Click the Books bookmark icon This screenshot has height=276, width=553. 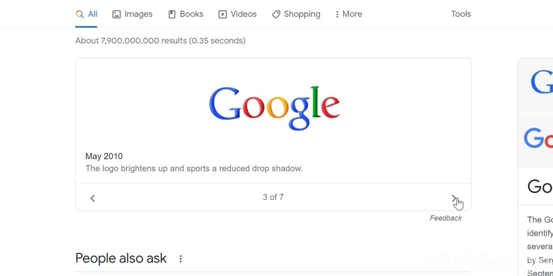172,14
